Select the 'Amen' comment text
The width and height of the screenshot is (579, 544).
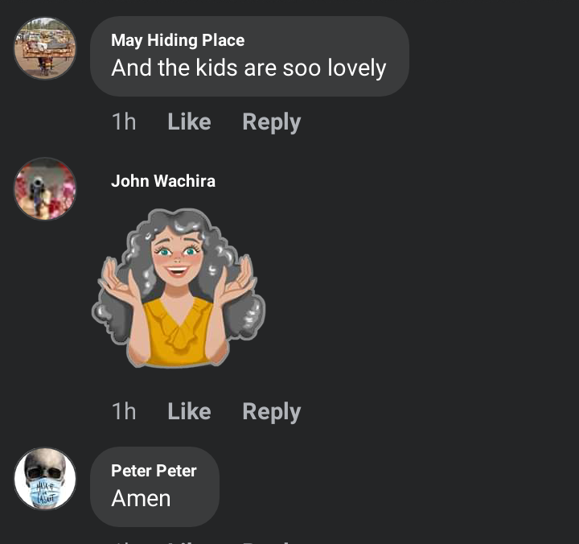pos(141,498)
